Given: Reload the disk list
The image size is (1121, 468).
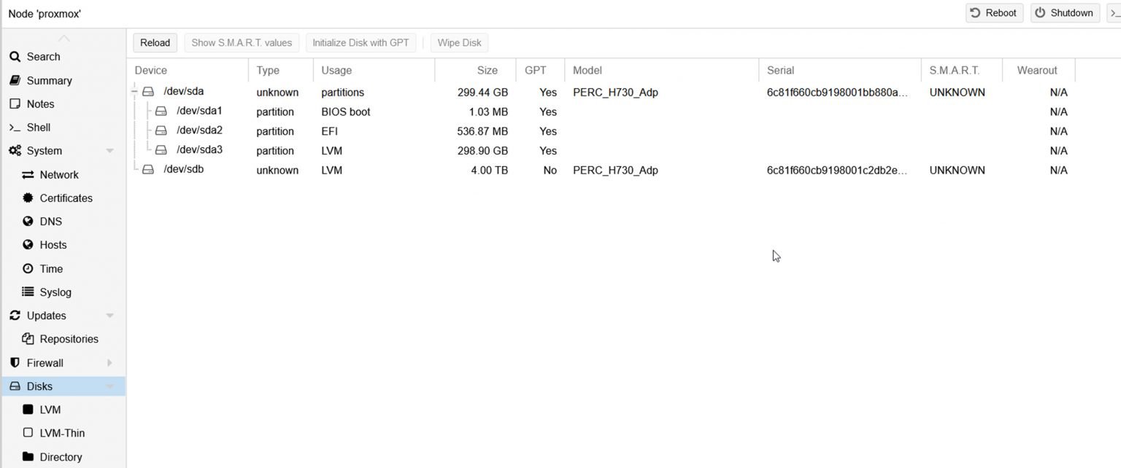Looking at the screenshot, I should click(x=154, y=42).
